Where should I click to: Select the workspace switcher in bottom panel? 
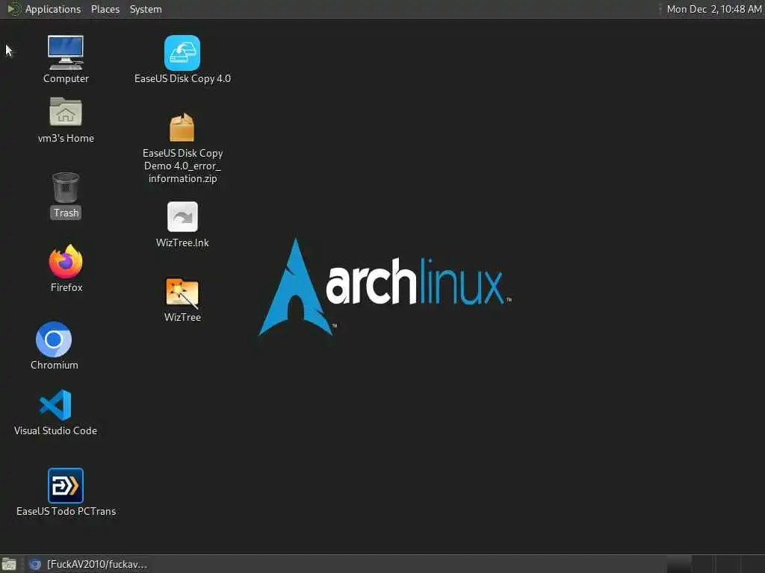tap(715, 564)
